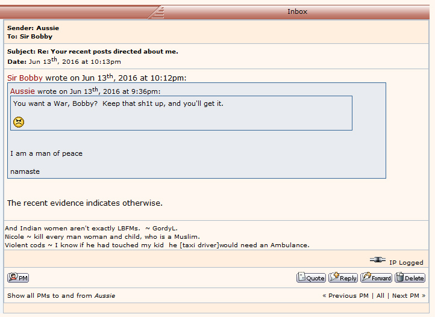
Task: Reply to this private message
Action: (x=343, y=277)
